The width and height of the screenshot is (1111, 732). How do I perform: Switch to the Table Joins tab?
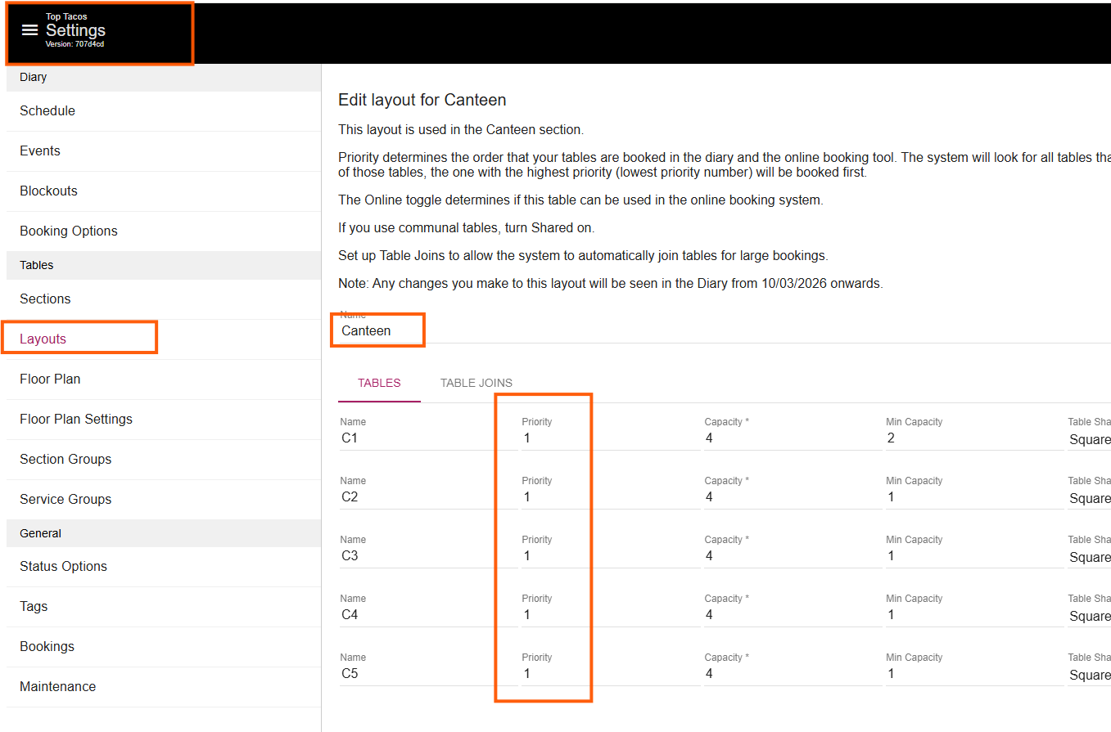pyautogui.click(x=476, y=383)
